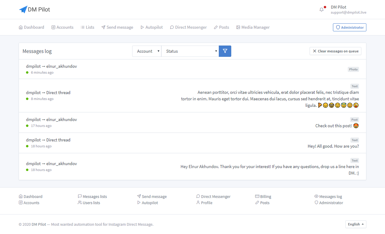The height and width of the screenshot is (234, 385).
Task: Click the footer Send message plane icon
Action: 139,196
